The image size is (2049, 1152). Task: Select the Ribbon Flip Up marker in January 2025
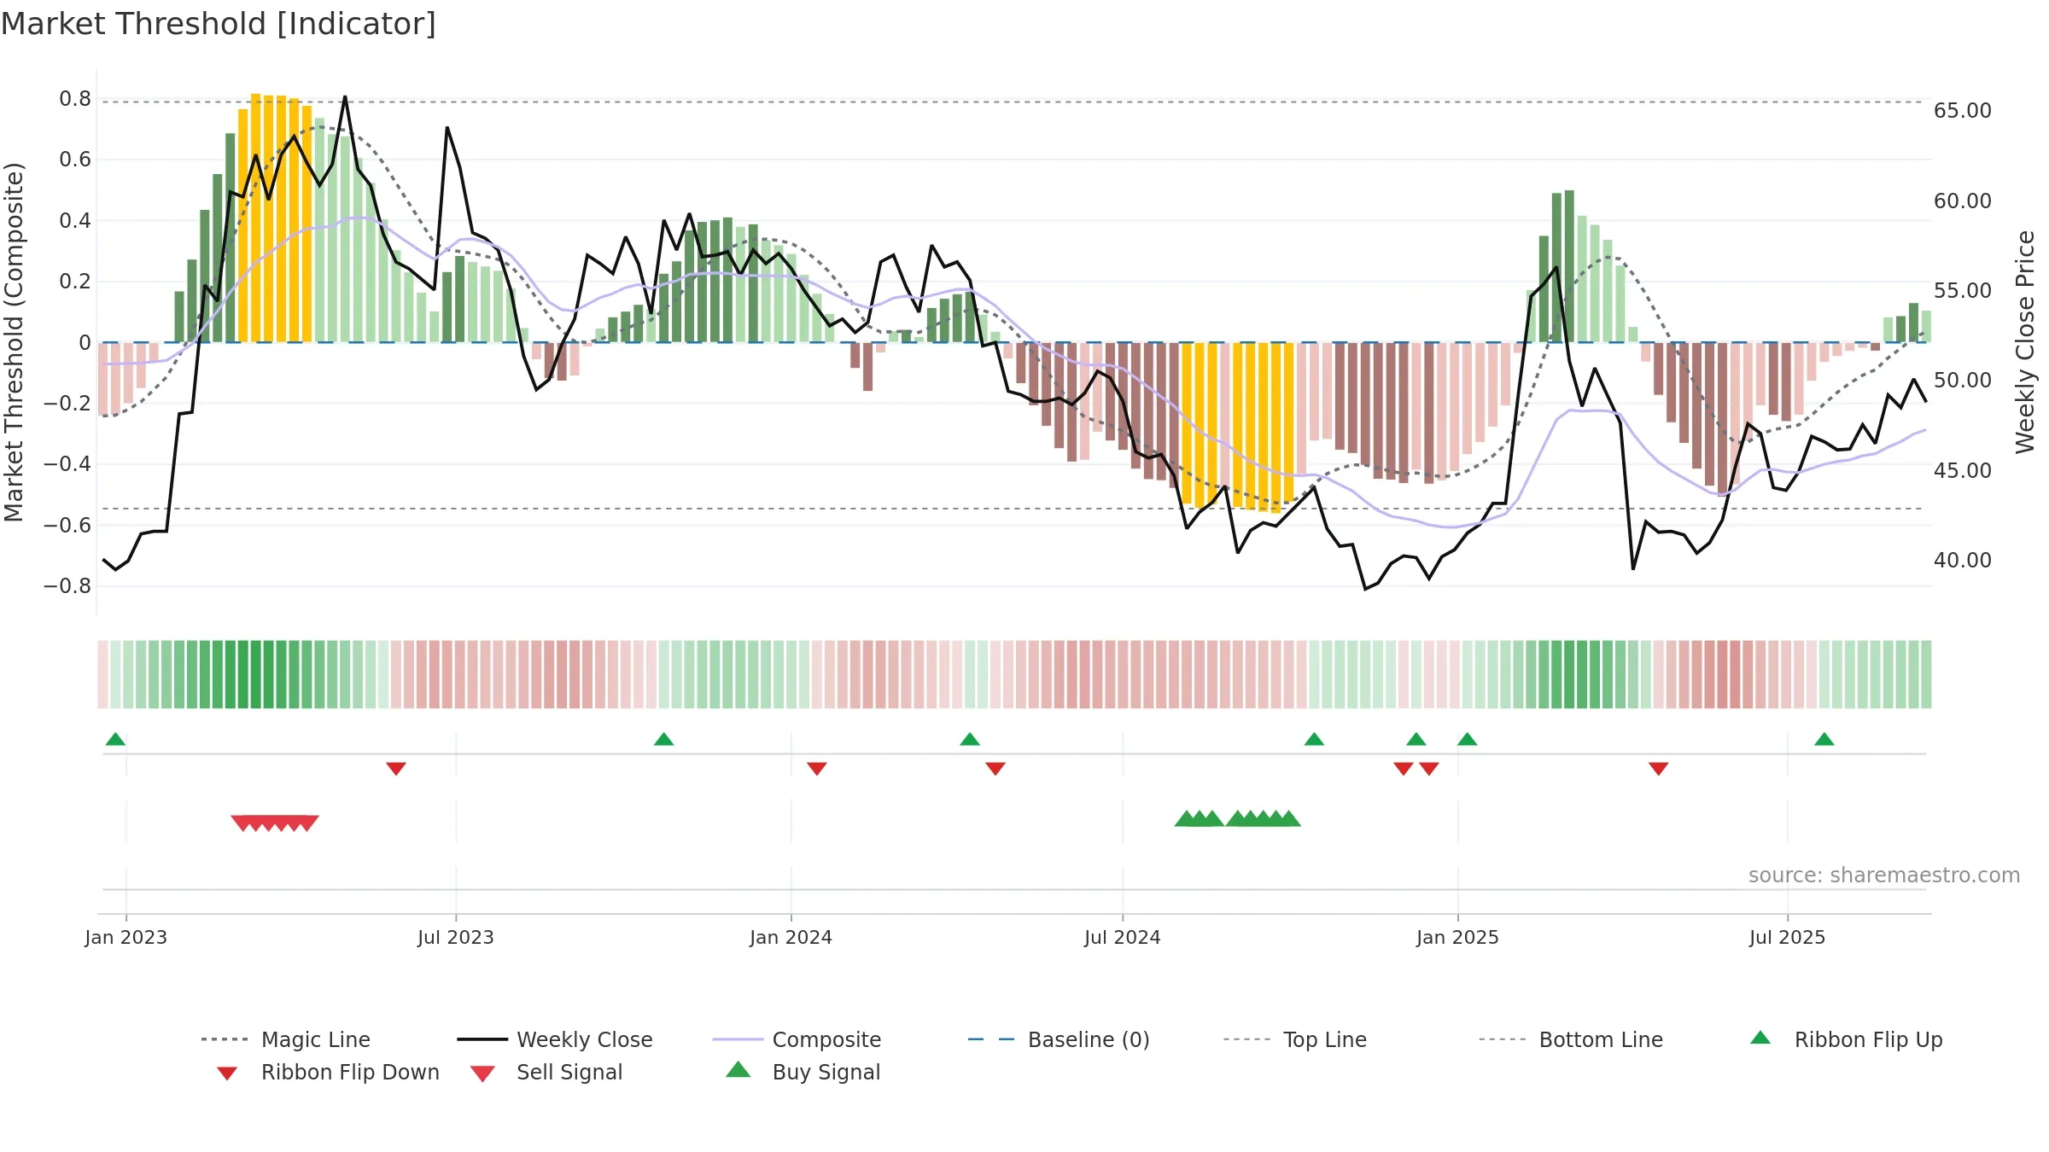tap(1468, 739)
